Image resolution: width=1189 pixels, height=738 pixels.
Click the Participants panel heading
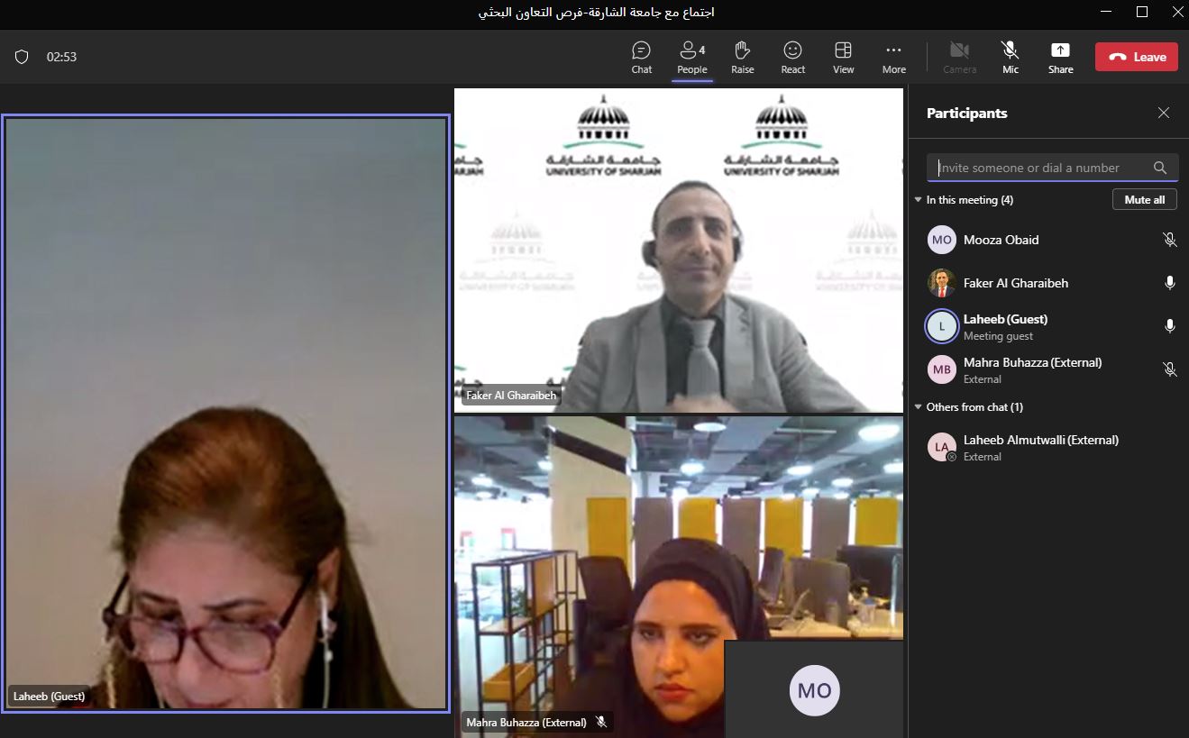click(967, 113)
